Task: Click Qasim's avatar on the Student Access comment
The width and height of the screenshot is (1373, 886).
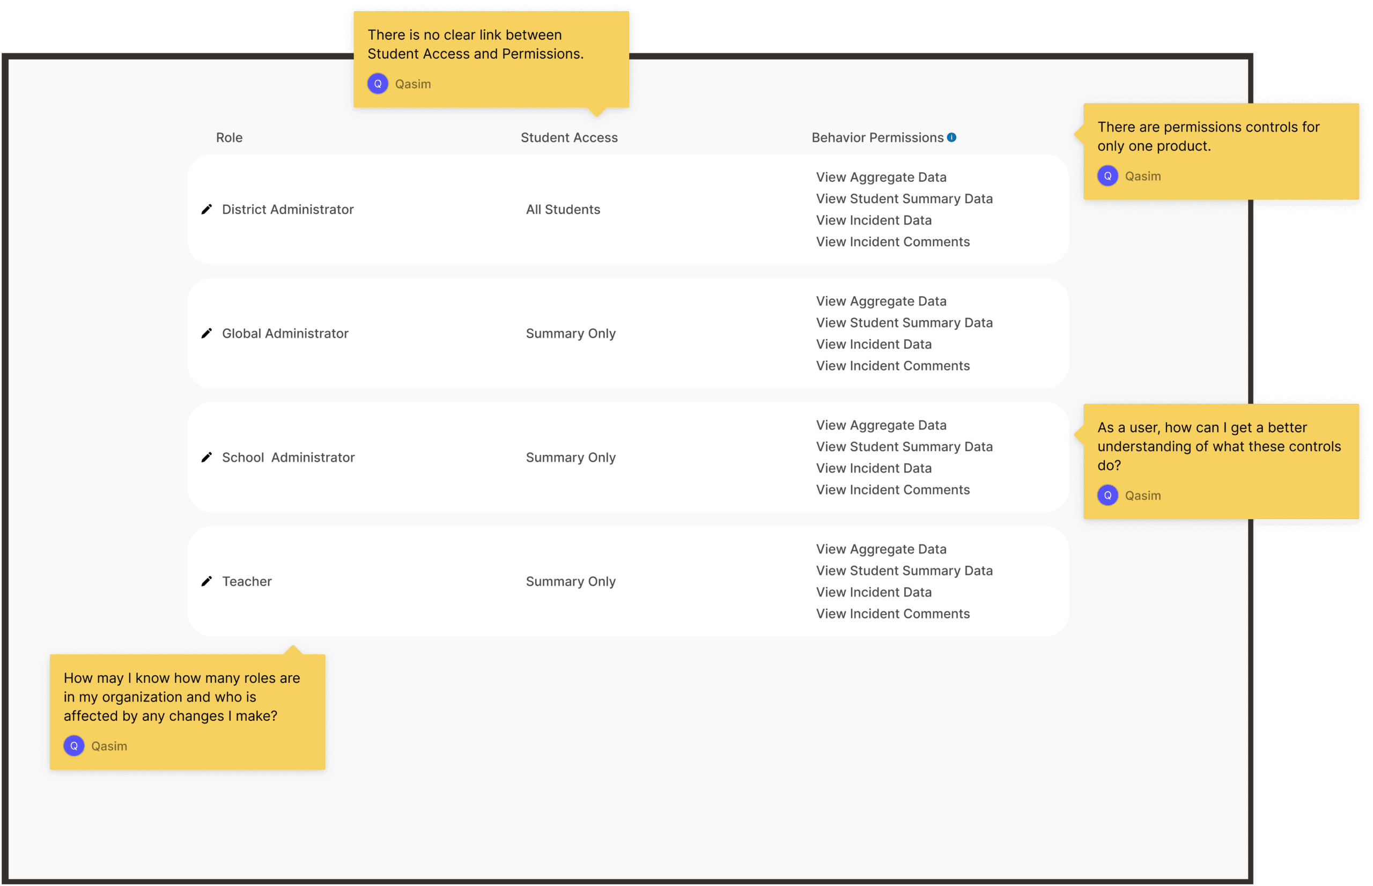Action: (x=378, y=84)
